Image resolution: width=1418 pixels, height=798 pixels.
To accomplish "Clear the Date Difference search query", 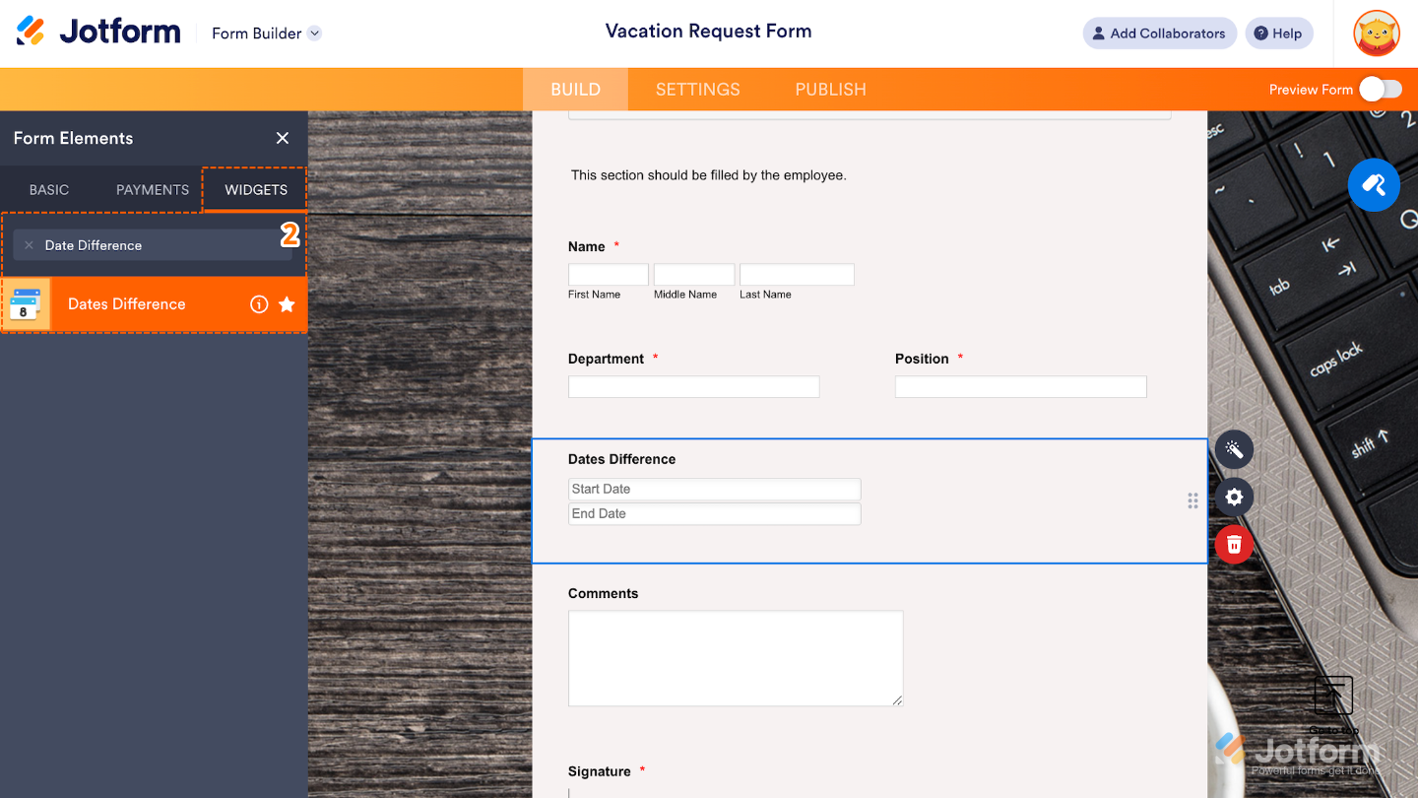I will (x=29, y=244).
